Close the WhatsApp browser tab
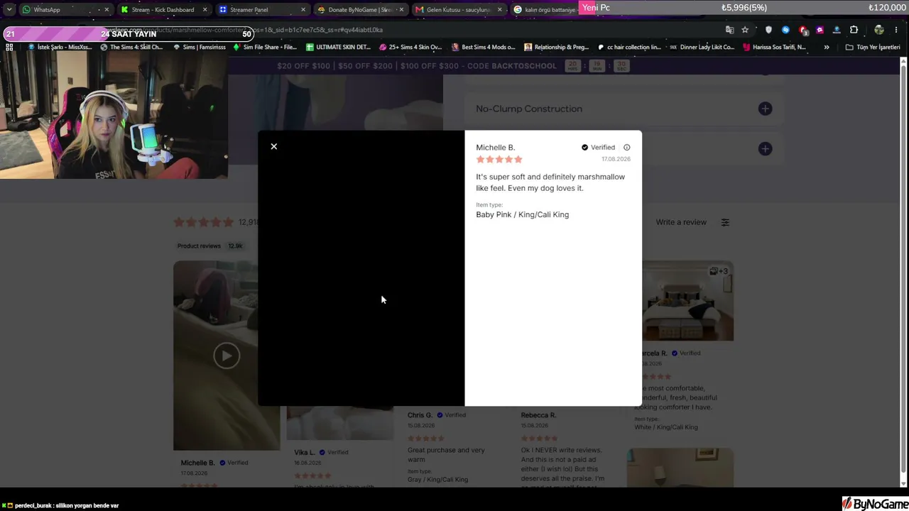 point(107,10)
